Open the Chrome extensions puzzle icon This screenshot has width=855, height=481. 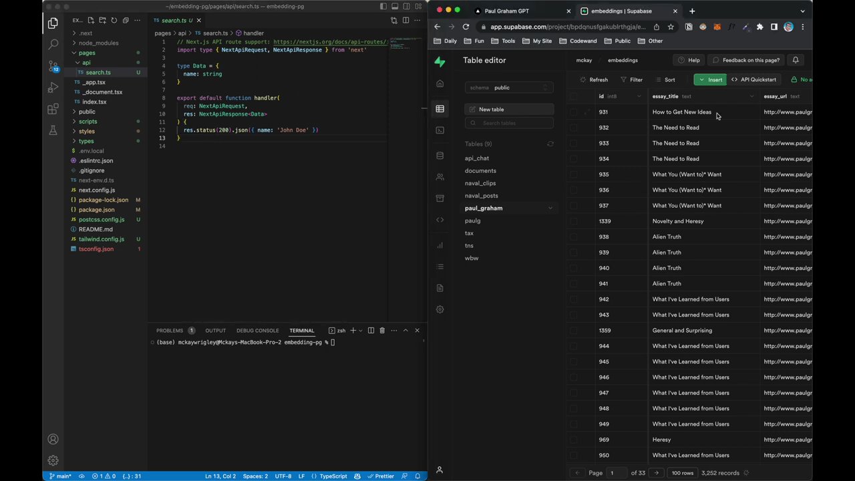[759, 27]
